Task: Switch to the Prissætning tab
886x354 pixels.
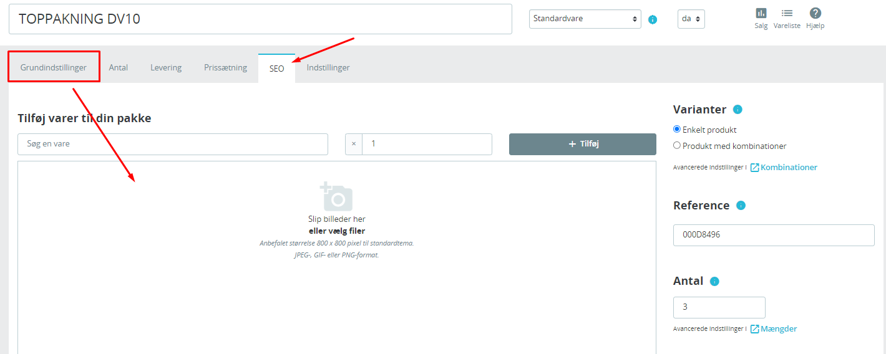Action: point(226,67)
